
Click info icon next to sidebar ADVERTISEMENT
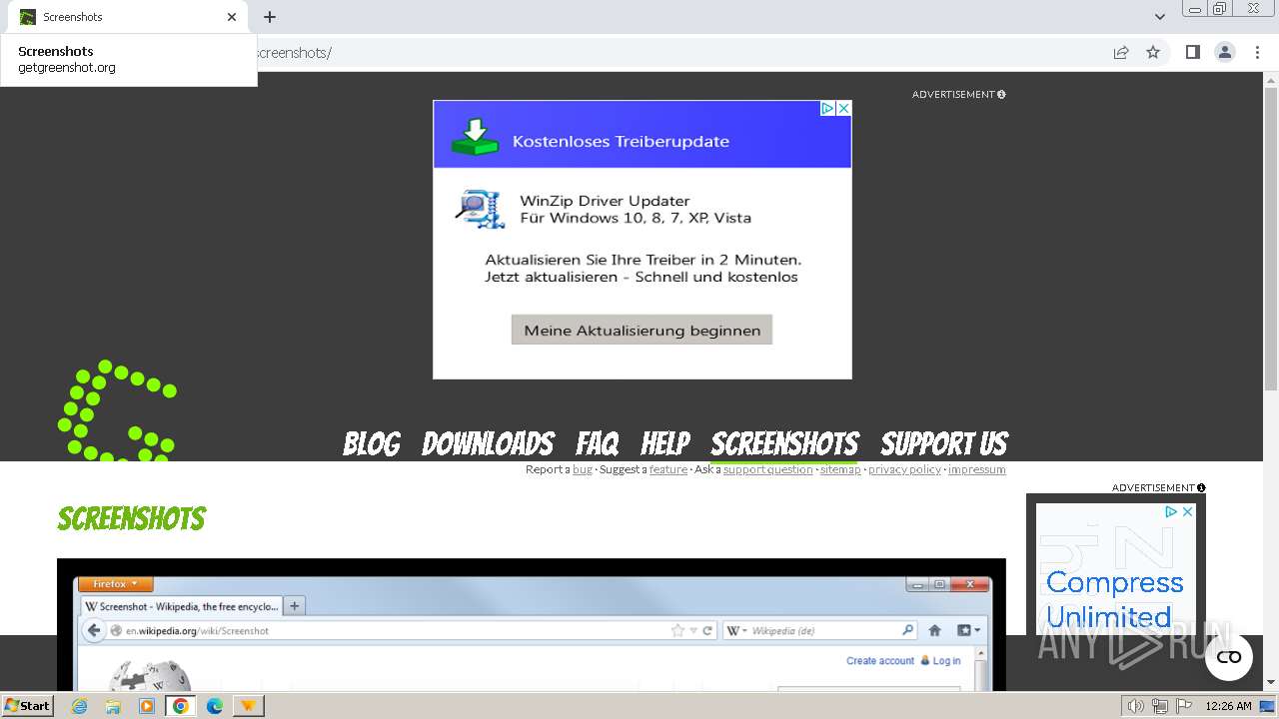click(1201, 488)
